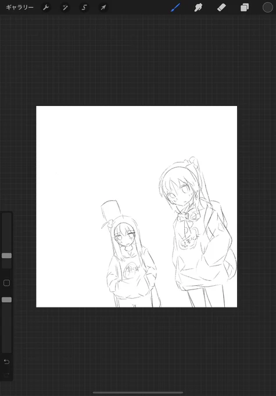This screenshot has width=276, height=396.
Task: Click the brush size slider handle
Action: pyautogui.click(x=6, y=256)
